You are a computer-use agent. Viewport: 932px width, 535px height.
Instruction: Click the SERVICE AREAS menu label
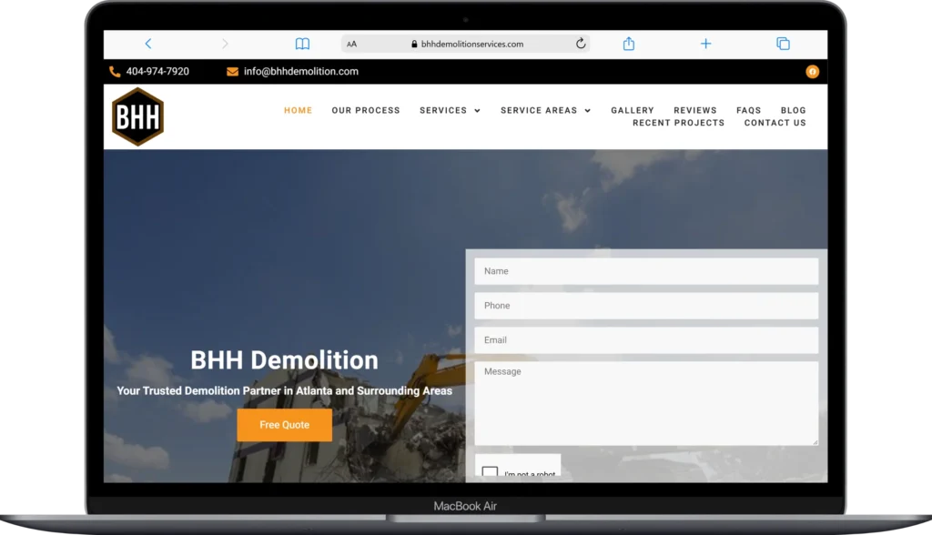(539, 111)
